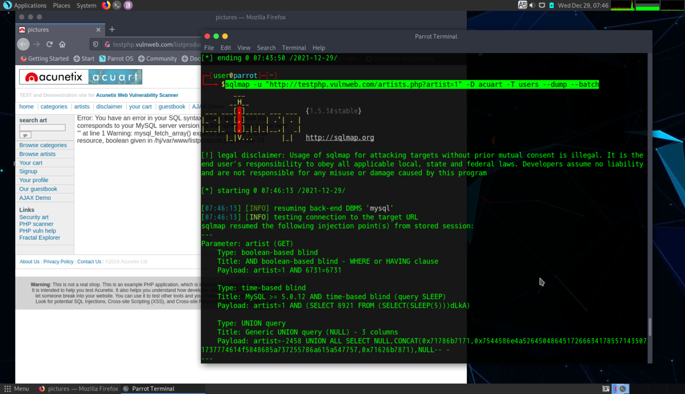Screen dimensions: 685x394
Task: Open the Start bookmark
Action: click(84, 58)
